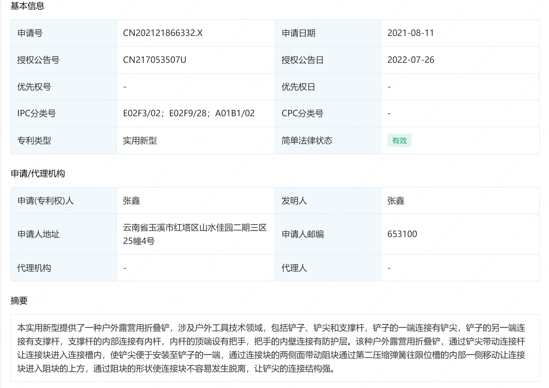Click the CPC分类号 label cell
The height and width of the screenshot is (388, 549).
328,114
